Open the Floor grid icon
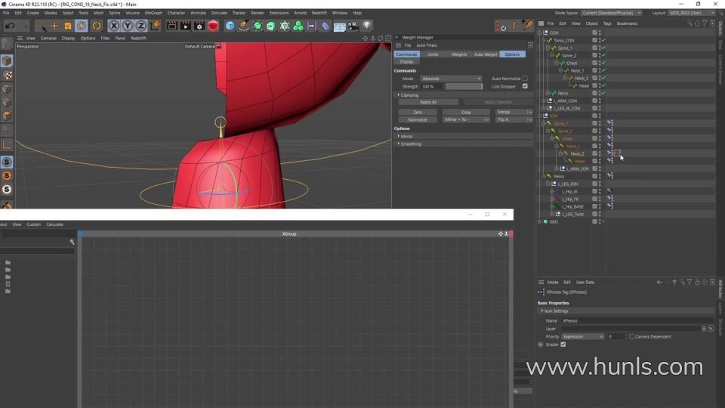The height and width of the screenshot is (408, 725). [339, 26]
